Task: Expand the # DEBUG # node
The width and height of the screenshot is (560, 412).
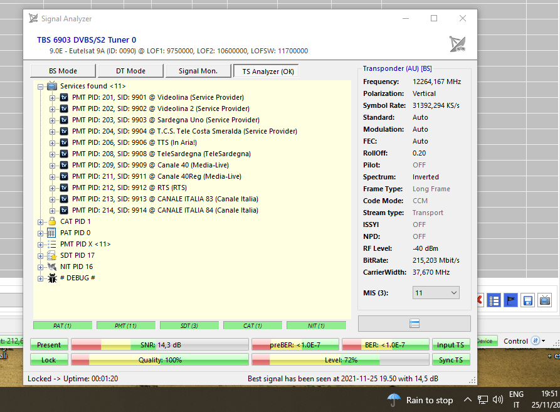Action: tap(40, 278)
